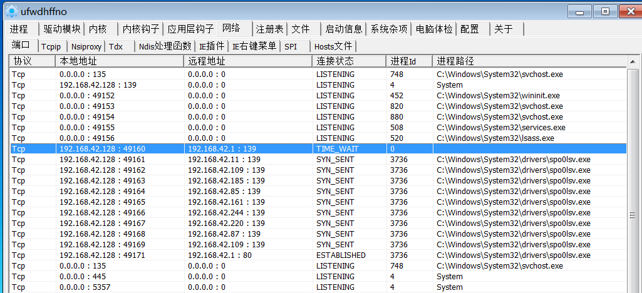Click local address 0.0.0.0 : 49153

87,106
